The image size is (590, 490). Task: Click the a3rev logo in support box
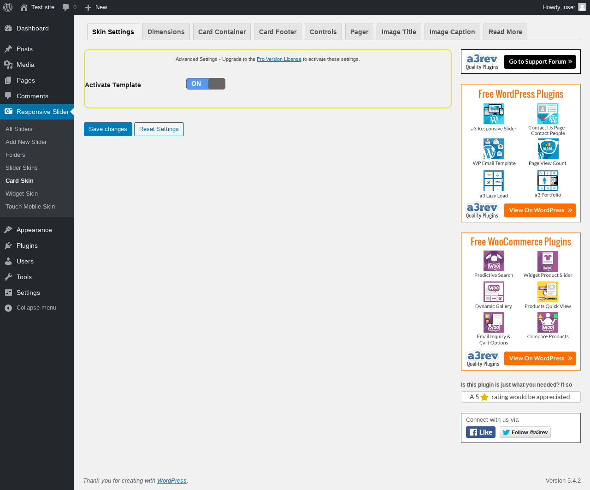(x=482, y=62)
